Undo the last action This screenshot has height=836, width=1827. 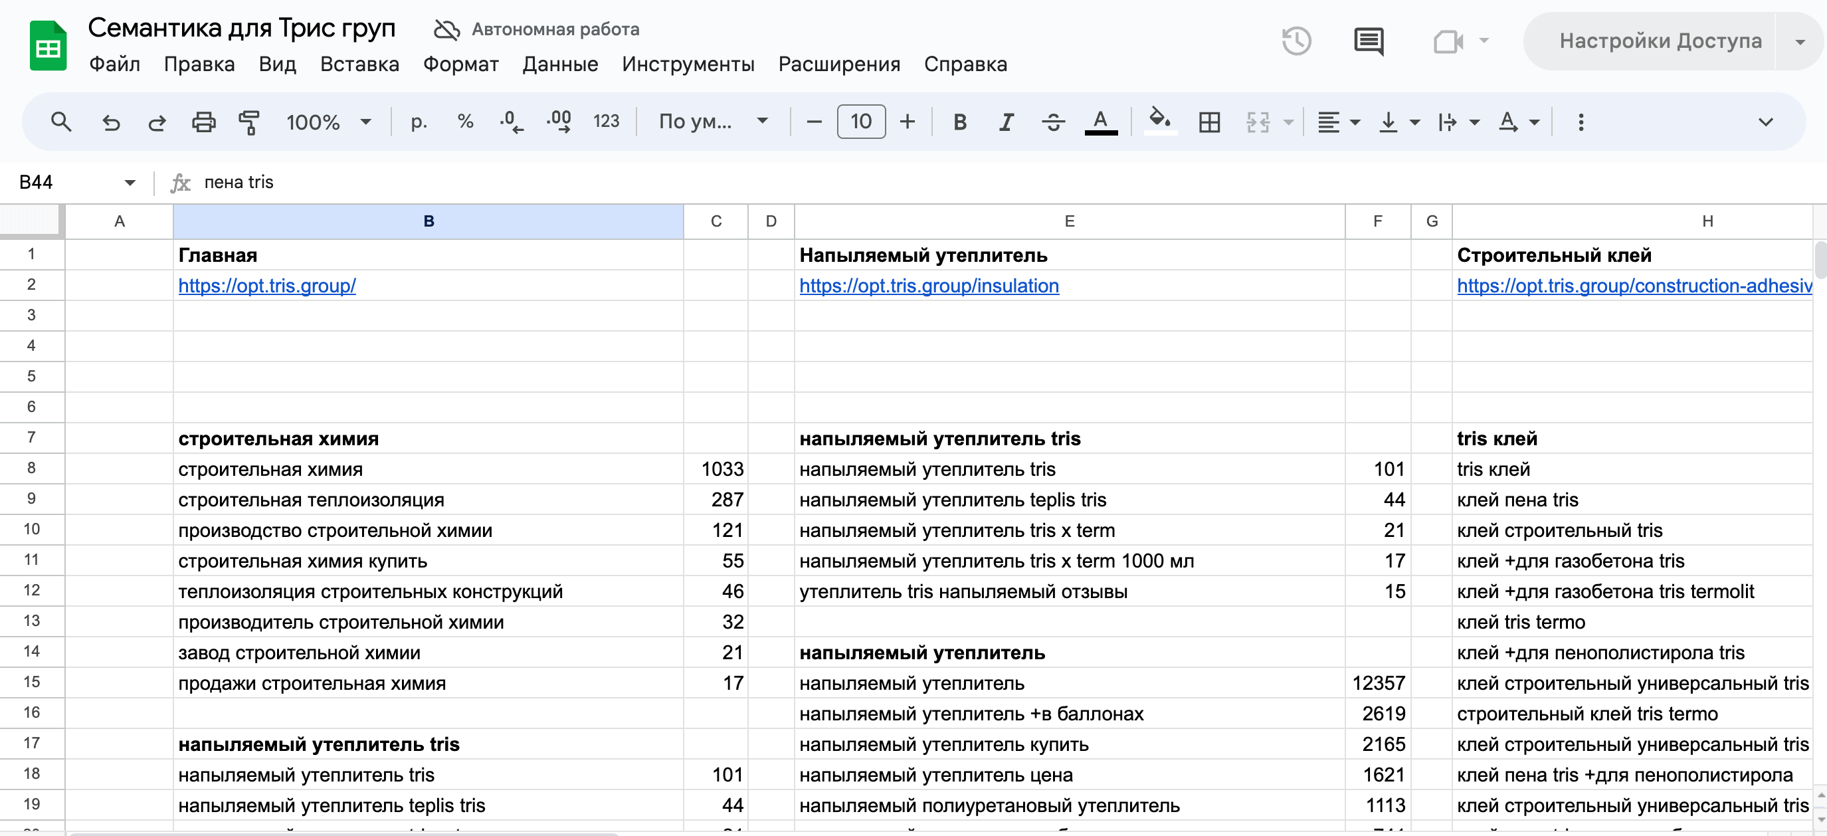click(111, 122)
